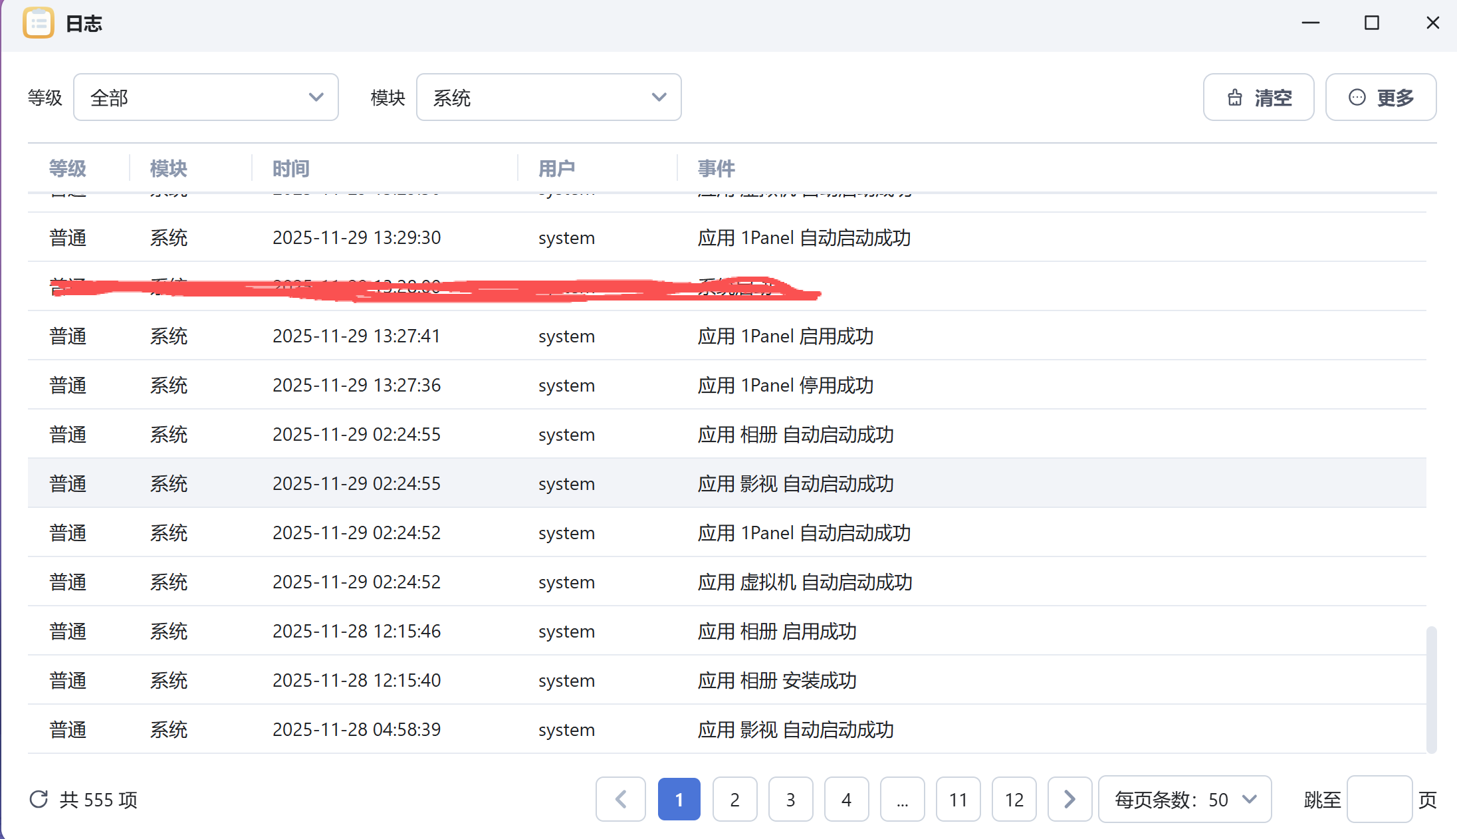Screen dimensions: 1457x839
Task: Jump to page 12
Action: [1014, 799]
